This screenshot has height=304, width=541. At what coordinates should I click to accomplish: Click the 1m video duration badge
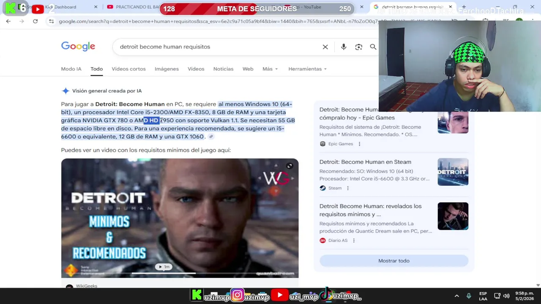pyautogui.click(x=163, y=267)
